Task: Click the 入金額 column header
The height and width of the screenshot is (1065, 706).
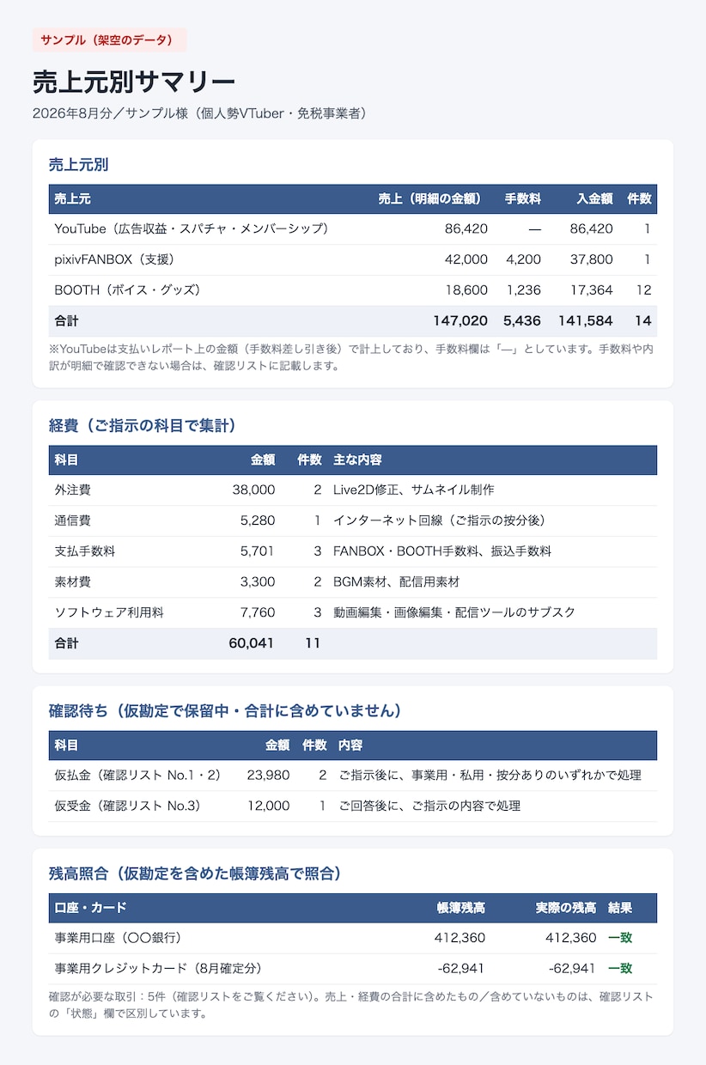Action: point(594,198)
